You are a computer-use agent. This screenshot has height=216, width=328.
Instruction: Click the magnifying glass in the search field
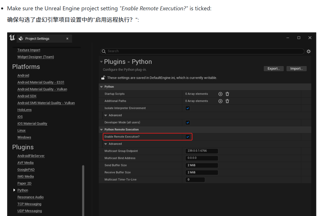pos(103,51)
